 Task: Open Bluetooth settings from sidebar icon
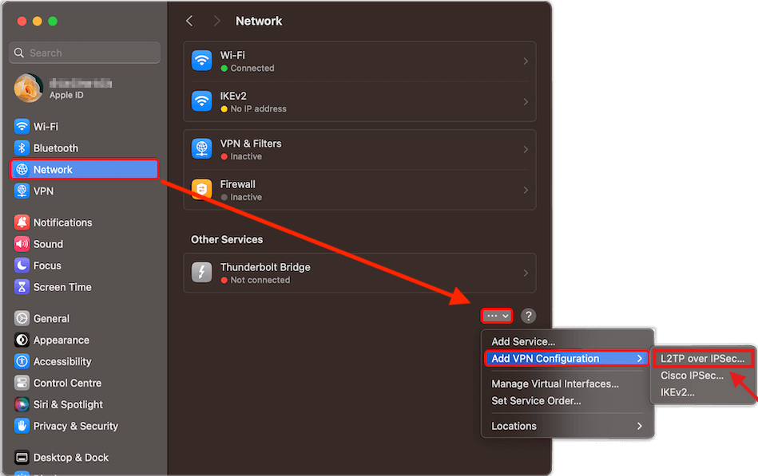[x=22, y=148]
